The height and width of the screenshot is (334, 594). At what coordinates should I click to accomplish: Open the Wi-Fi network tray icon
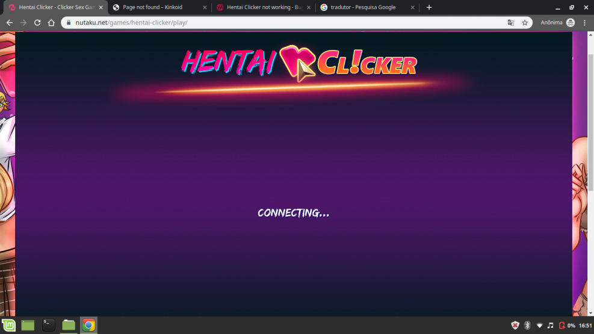[x=539, y=326]
